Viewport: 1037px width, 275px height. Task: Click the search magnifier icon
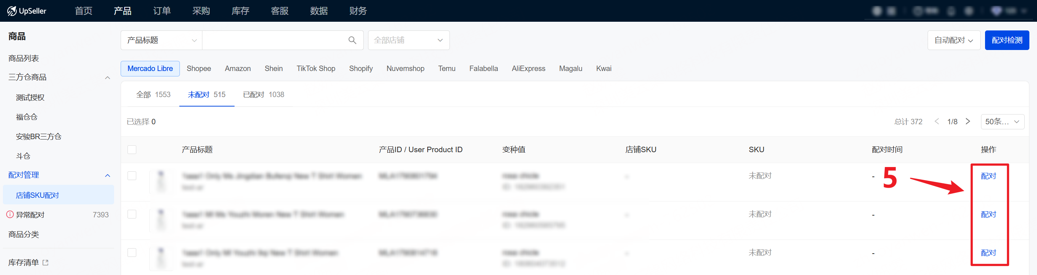point(352,40)
